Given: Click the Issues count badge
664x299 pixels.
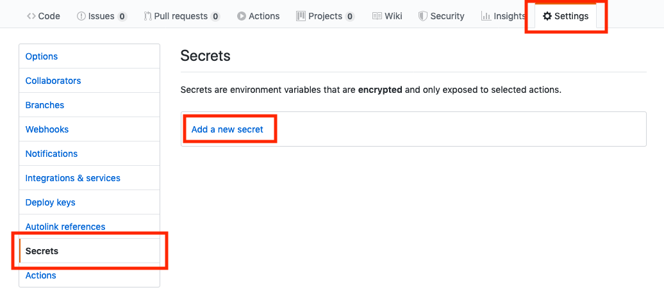Looking at the screenshot, I should (122, 17).
